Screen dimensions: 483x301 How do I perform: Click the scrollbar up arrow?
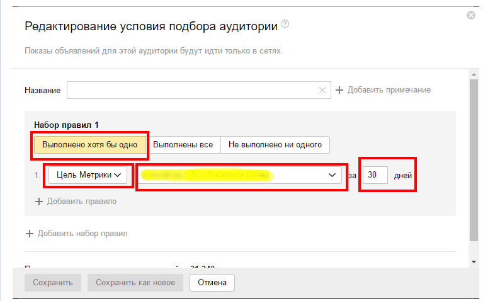click(x=474, y=74)
